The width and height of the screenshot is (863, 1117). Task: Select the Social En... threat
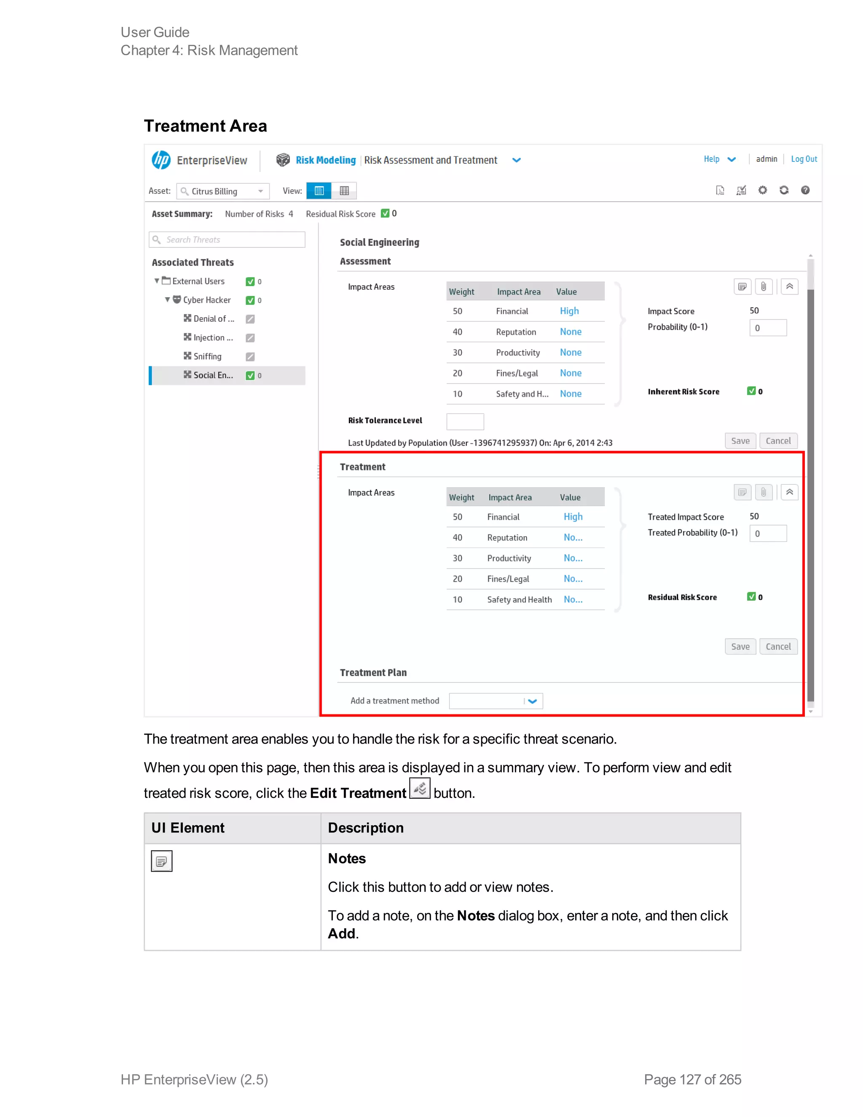click(227, 376)
